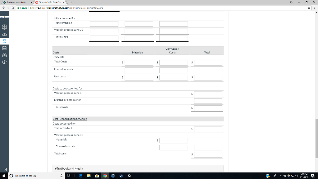Click the URL address bar
The width and height of the screenshot is (318, 179).
[162, 8]
